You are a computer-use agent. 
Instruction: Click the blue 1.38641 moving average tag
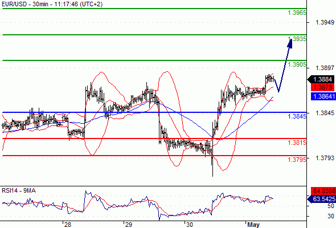click(x=323, y=96)
